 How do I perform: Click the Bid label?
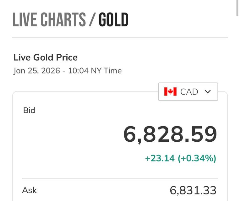29,110
